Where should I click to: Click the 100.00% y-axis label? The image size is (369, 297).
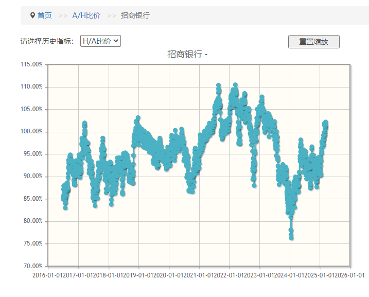click(31, 131)
